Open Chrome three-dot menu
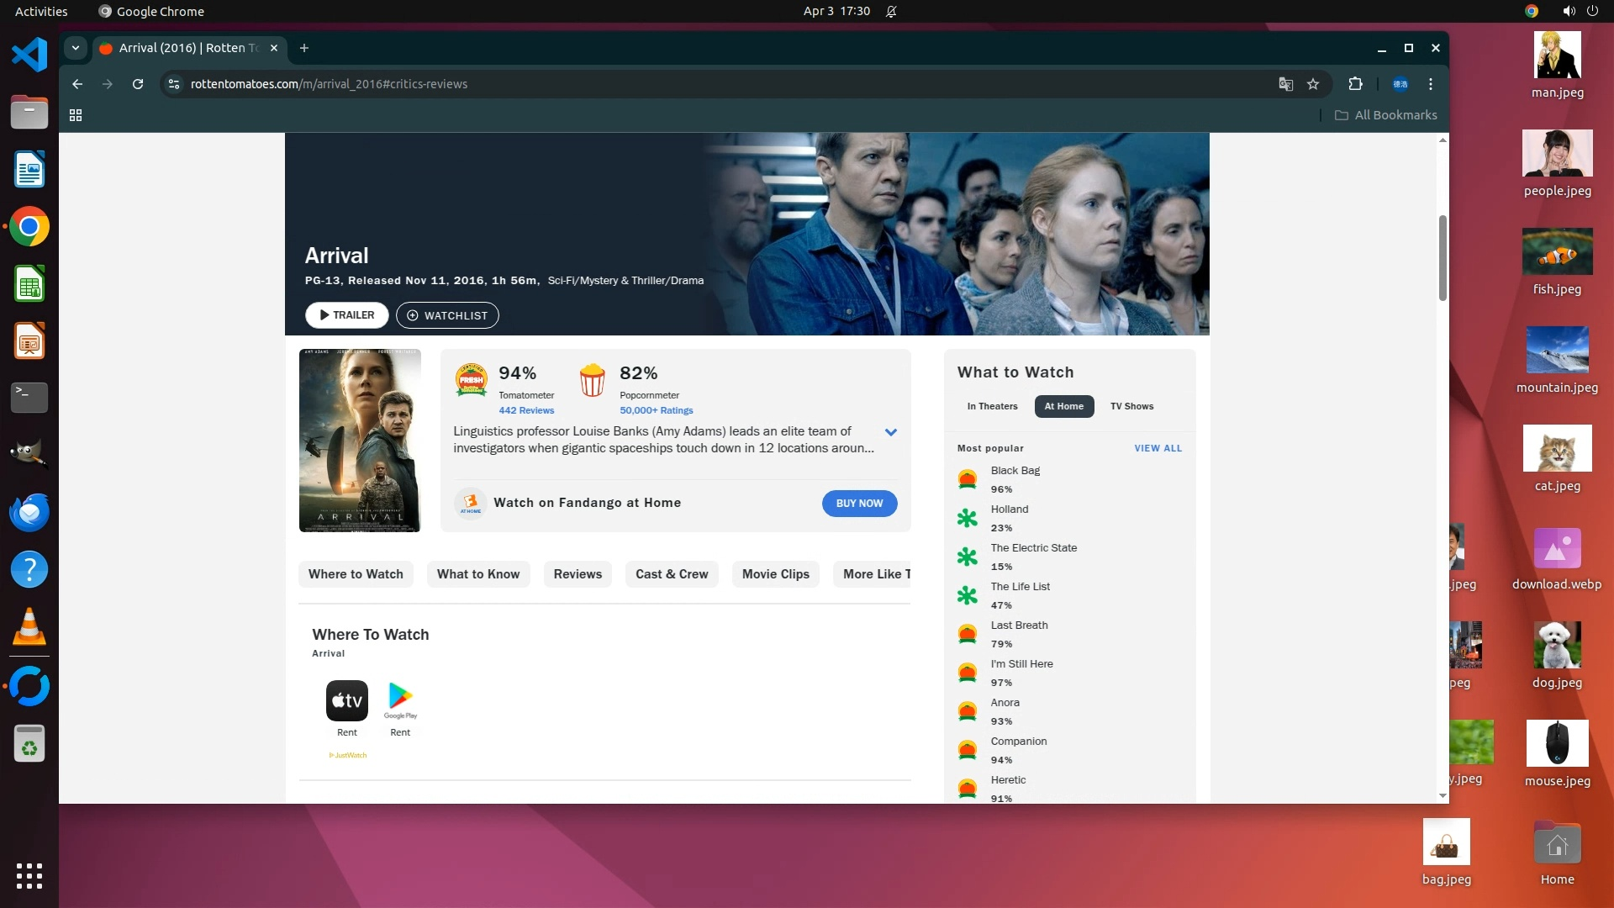This screenshot has height=908, width=1614. [x=1430, y=84]
